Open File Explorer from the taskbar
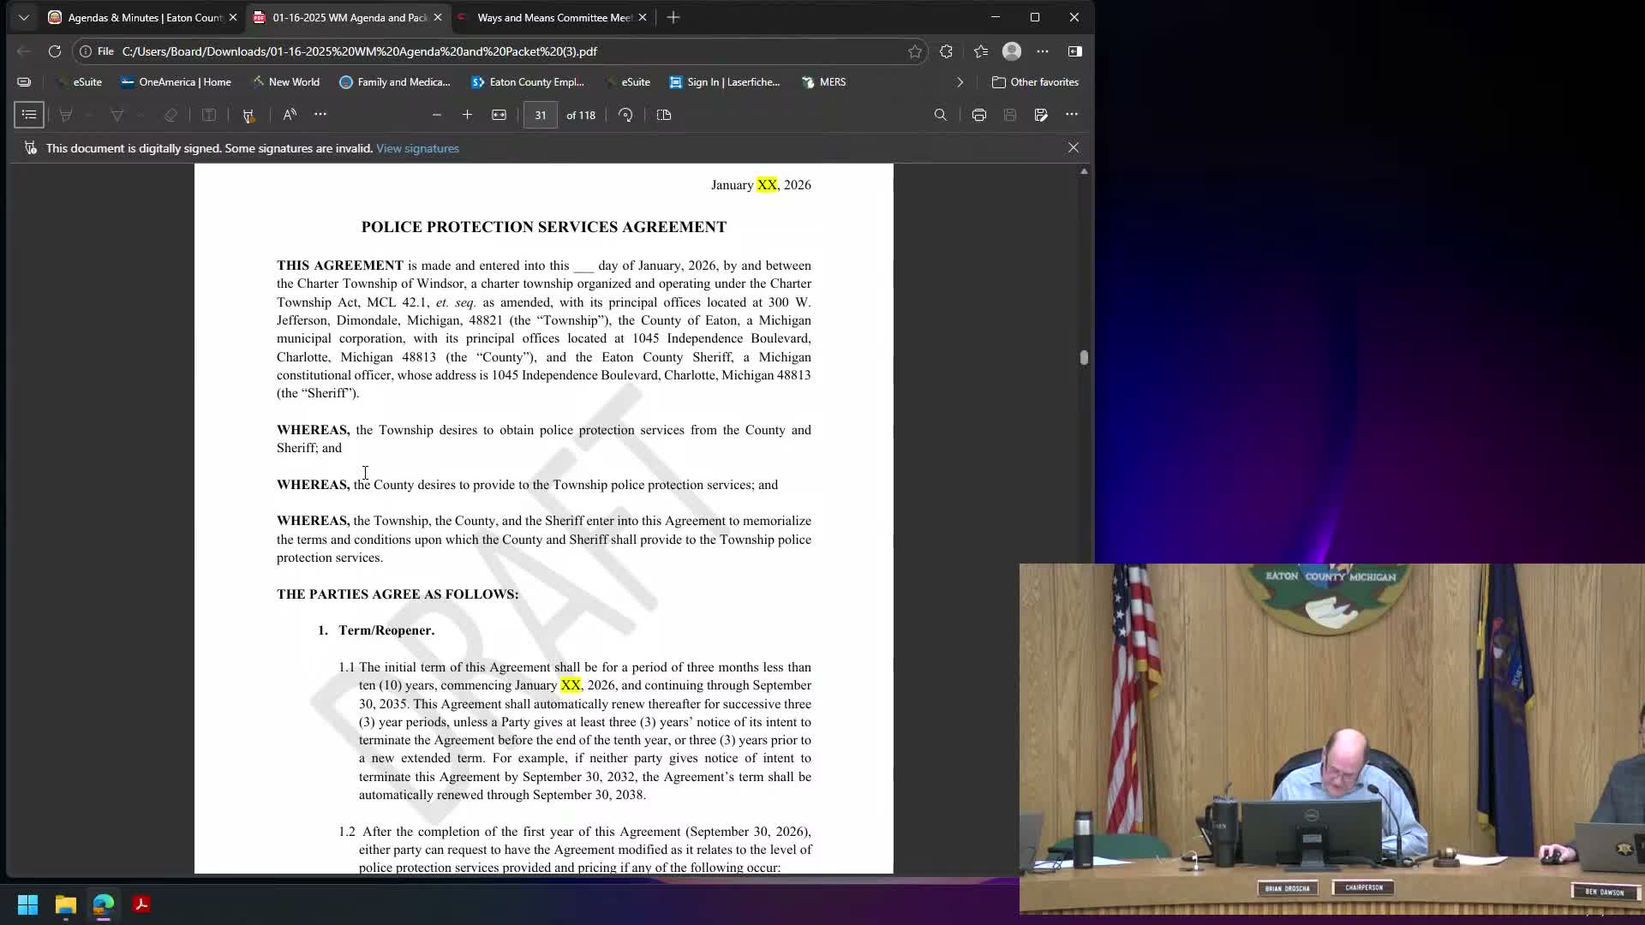This screenshot has width=1645, height=925. click(x=66, y=904)
